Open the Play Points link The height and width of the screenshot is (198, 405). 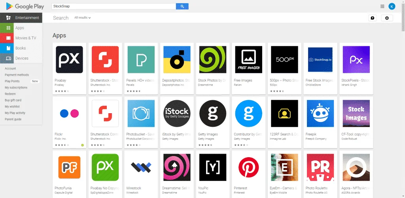coord(12,81)
